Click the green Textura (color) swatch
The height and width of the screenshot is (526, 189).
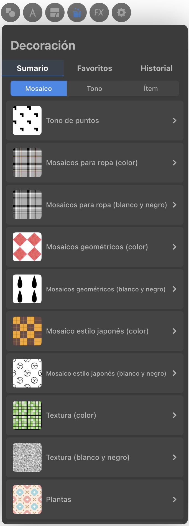27,415
